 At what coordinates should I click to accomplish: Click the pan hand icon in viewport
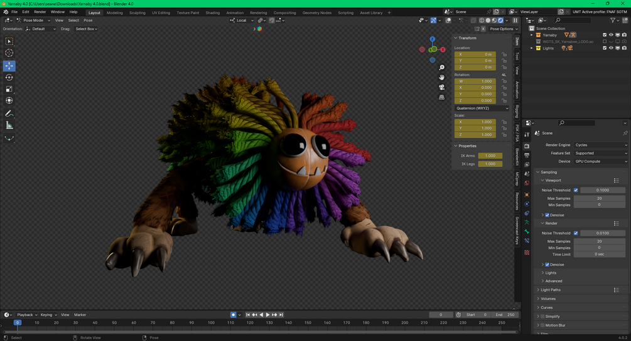tap(442, 77)
